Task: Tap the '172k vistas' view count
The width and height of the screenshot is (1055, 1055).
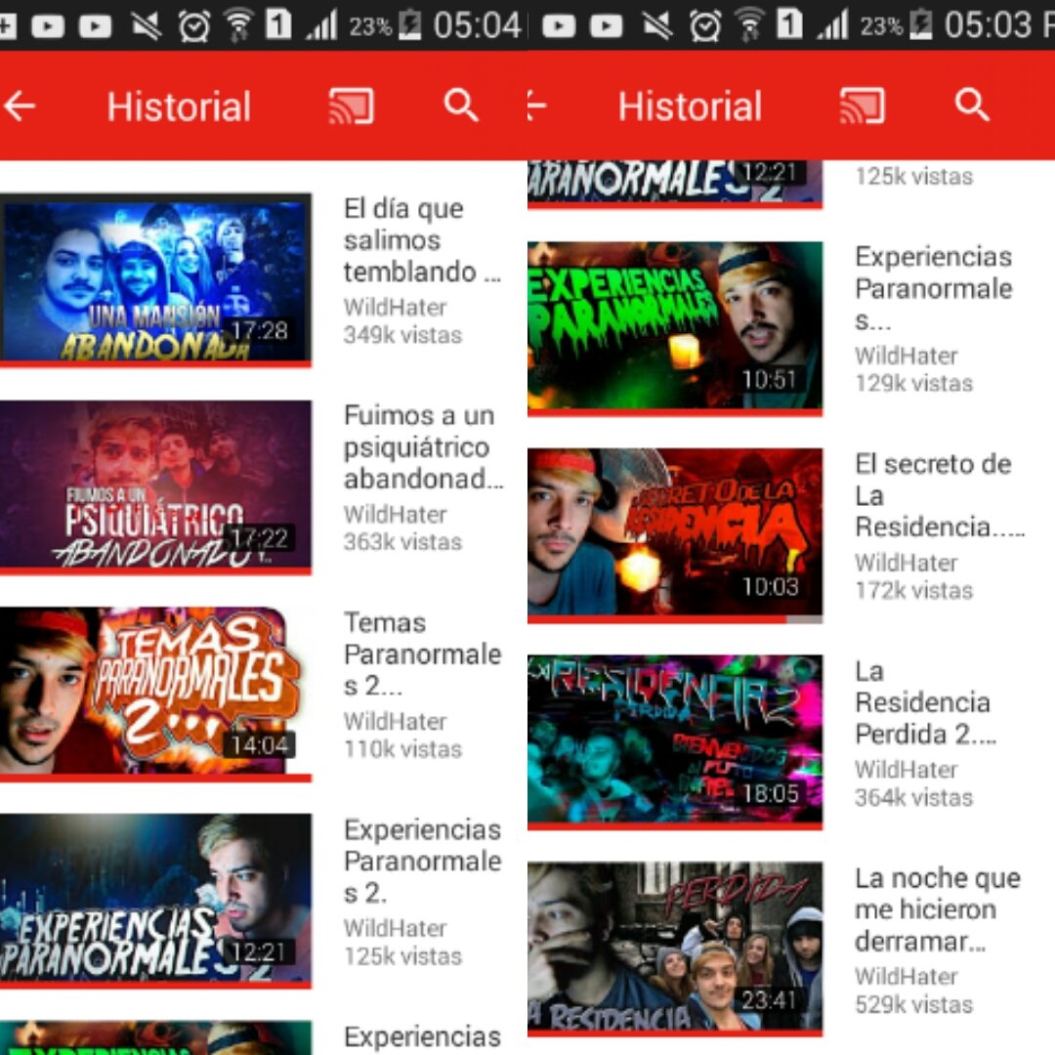Action: (913, 591)
